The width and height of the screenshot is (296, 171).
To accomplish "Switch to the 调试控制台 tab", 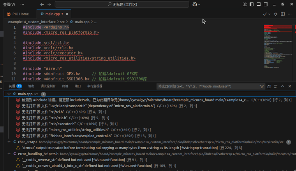I will click(x=48, y=86).
